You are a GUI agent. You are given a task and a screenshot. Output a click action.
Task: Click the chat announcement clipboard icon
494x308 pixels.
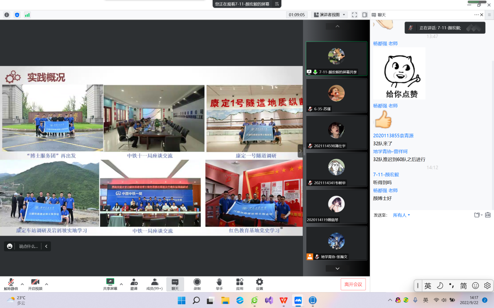coord(487,215)
